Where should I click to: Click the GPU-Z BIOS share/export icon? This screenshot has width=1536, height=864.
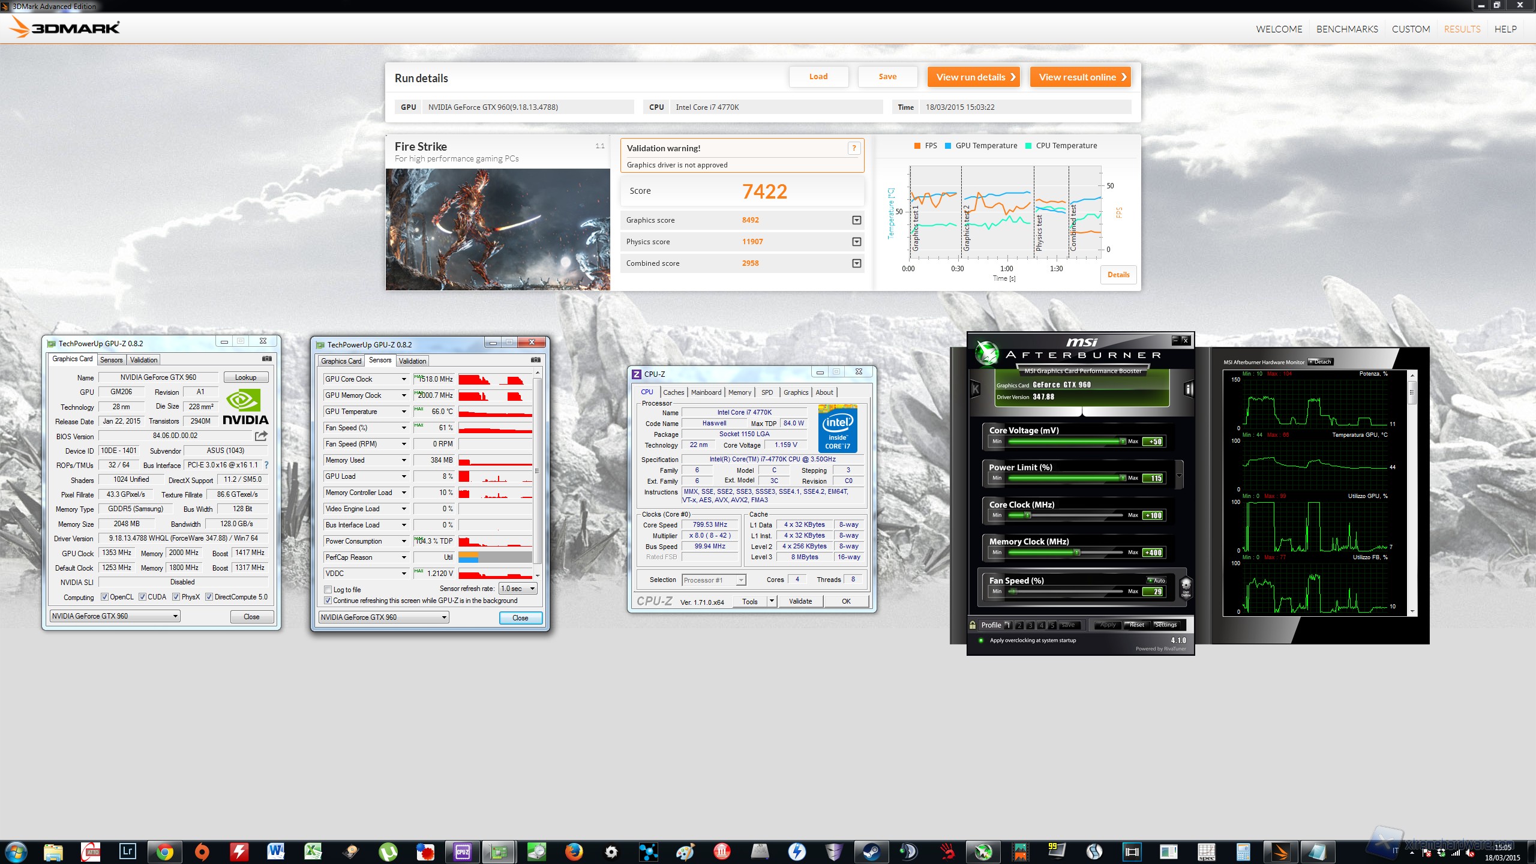pyautogui.click(x=261, y=436)
